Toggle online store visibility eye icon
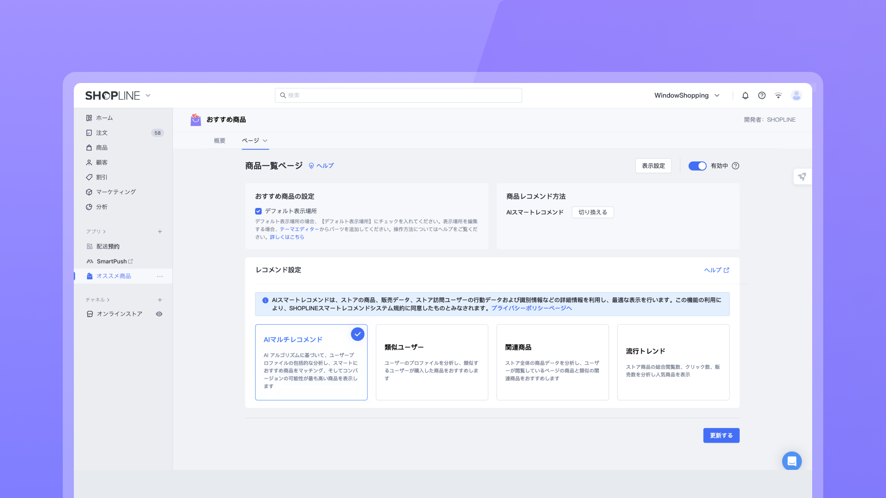 click(159, 314)
